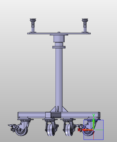The image size is (117, 142).
Task: Select the long horizontal base beam
Action: (x=59, y=115)
